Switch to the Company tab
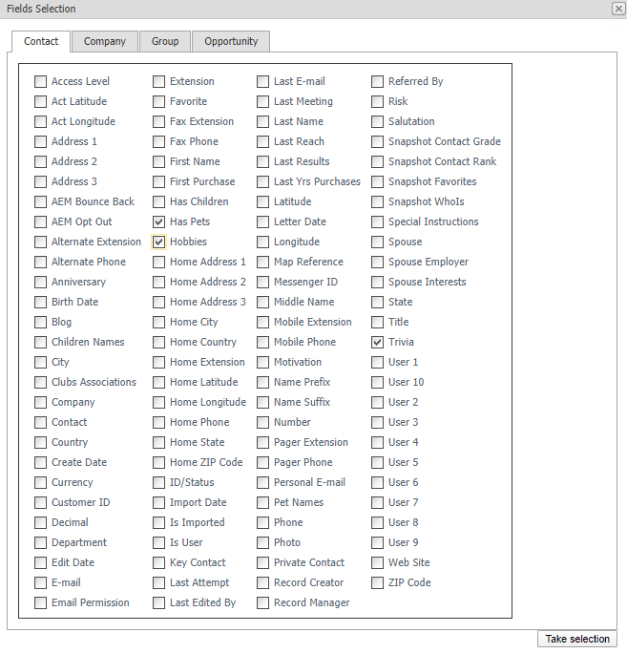Screen dimensions: 627x654 click(105, 41)
